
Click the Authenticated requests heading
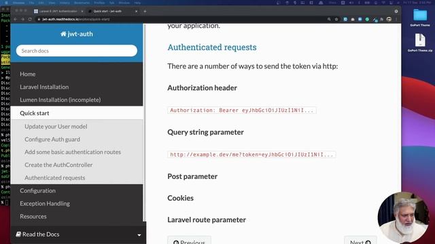coord(212,47)
